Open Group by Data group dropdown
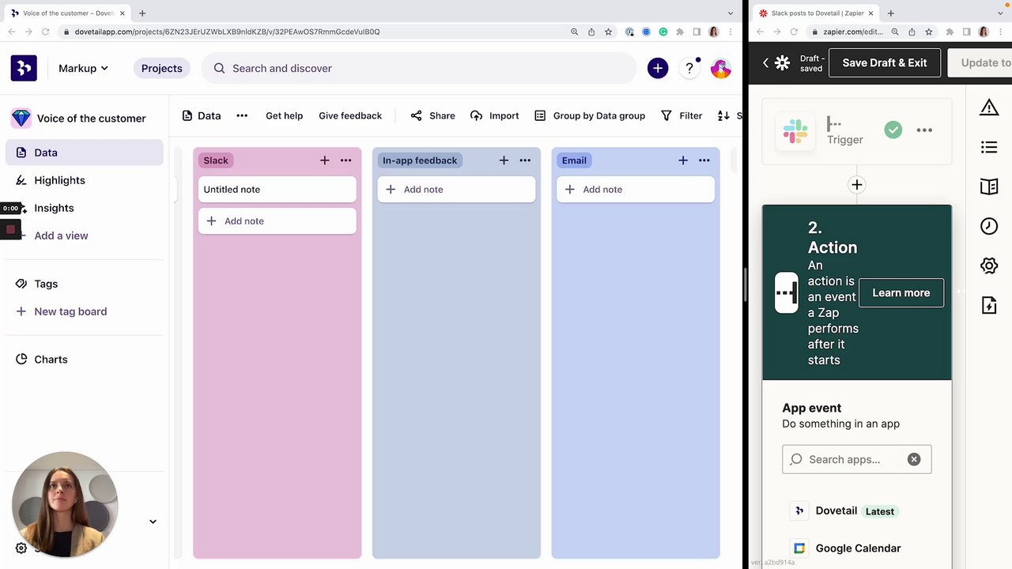Image resolution: width=1012 pixels, height=569 pixels. [590, 115]
